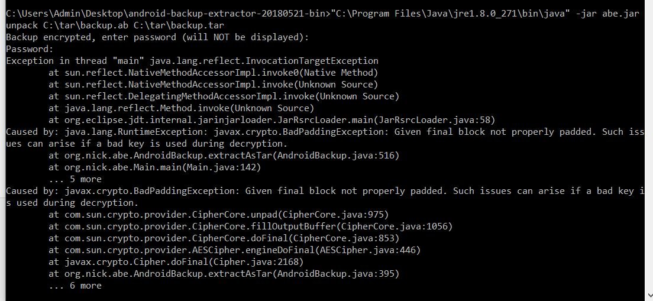Click the JarRsrcLoader.java:58 stack frame
The height and width of the screenshot is (301, 653).
click(271, 120)
